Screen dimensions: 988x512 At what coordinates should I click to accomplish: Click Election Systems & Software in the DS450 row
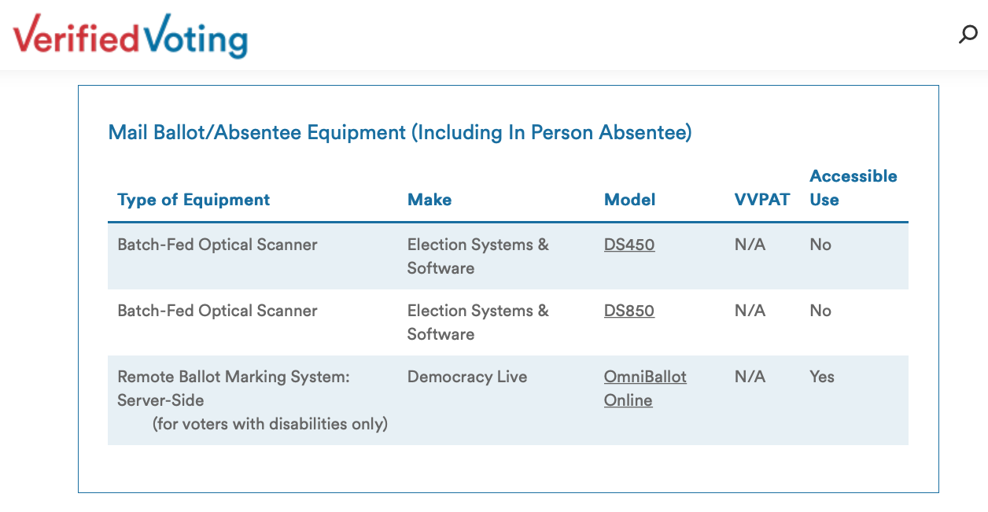pos(478,256)
